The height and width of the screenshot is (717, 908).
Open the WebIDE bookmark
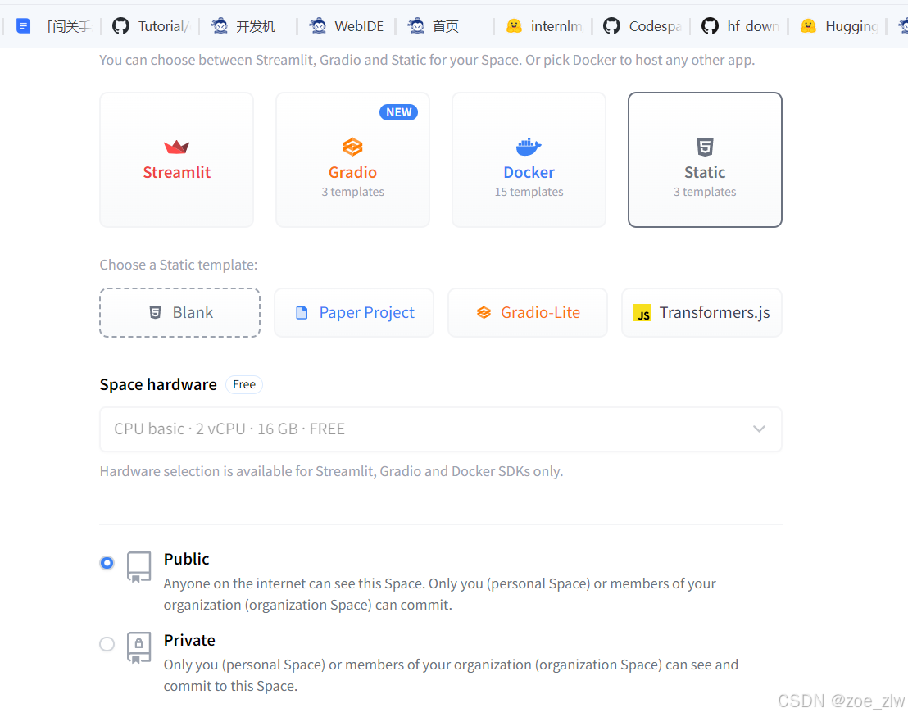pos(347,26)
